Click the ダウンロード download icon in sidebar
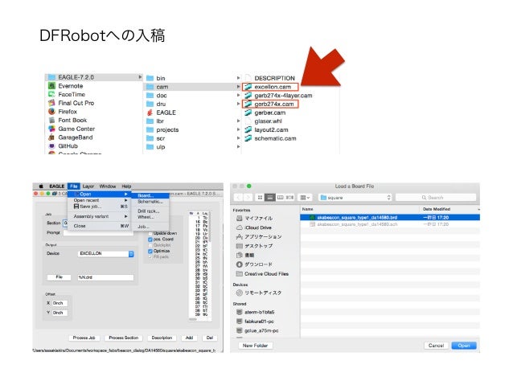Viewport: 513px width, 385px height. click(x=240, y=264)
